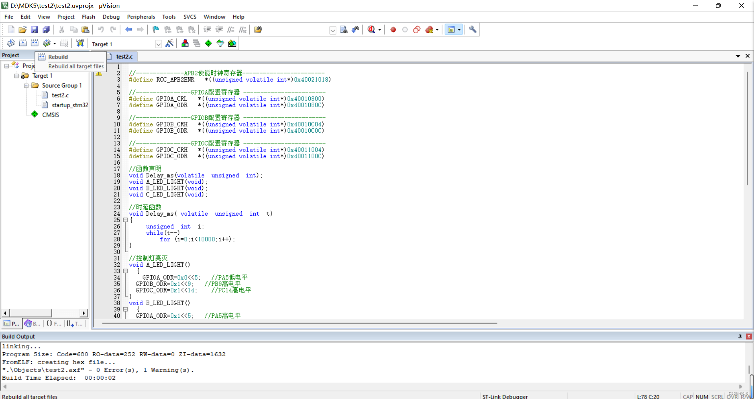Click the Paste clipboard icon
The image size is (754, 399).
click(x=85, y=29)
